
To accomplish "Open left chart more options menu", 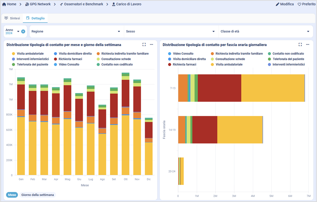I will 152,45.
